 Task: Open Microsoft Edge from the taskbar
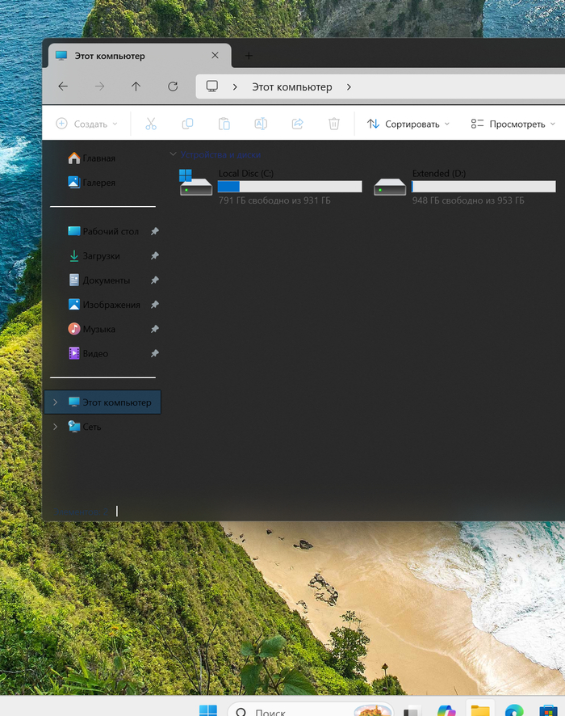(514, 710)
